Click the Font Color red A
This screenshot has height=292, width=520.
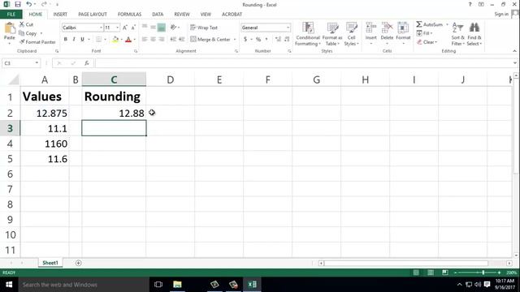[x=128, y=40]
